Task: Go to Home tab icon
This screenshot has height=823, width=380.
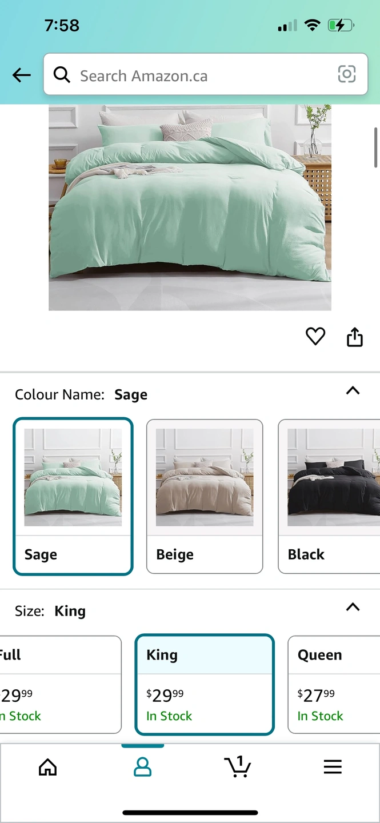Action: pyautogui.click(x=47, y=766)
